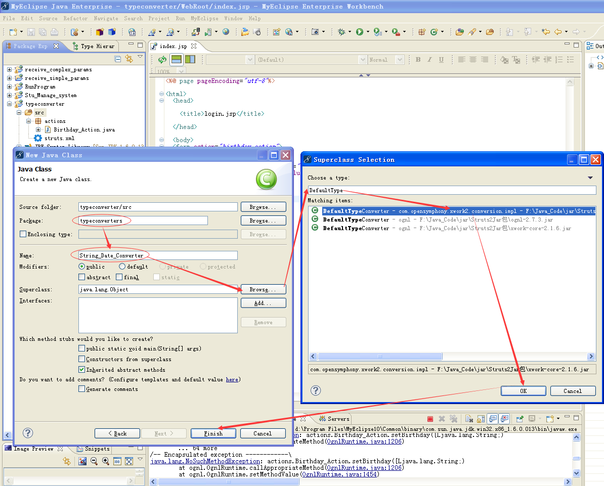Expand Stu_Manage_system project node
The image size is (604, 486).
coord(9,95)
